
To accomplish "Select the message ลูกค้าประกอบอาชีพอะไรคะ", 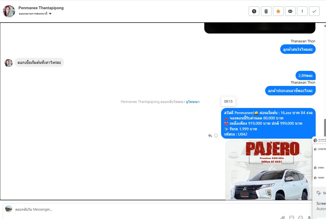I will [x=290, y=91].
